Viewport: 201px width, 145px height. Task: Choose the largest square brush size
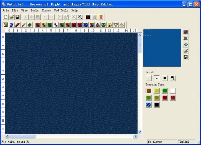165,78
